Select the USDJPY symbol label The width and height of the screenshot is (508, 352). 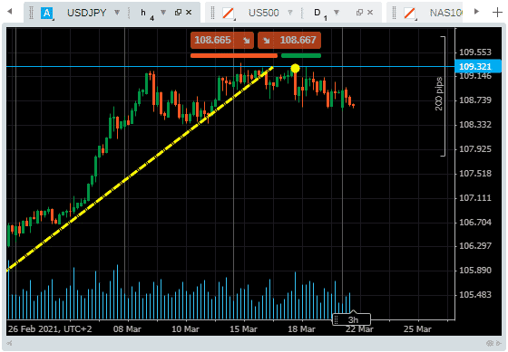[x=86, y=13]
